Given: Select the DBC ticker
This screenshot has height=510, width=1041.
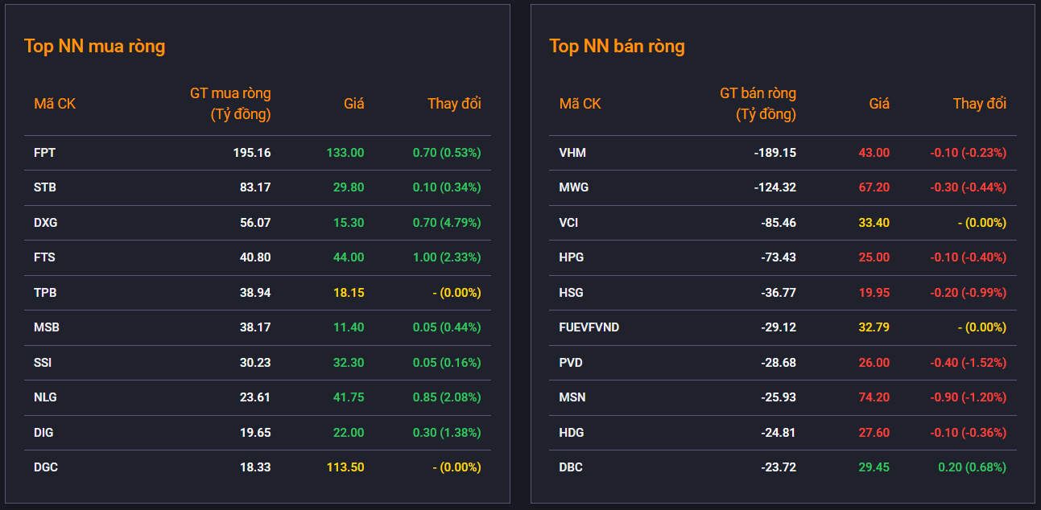Looking at the screenshot, I should coord(571,467).
